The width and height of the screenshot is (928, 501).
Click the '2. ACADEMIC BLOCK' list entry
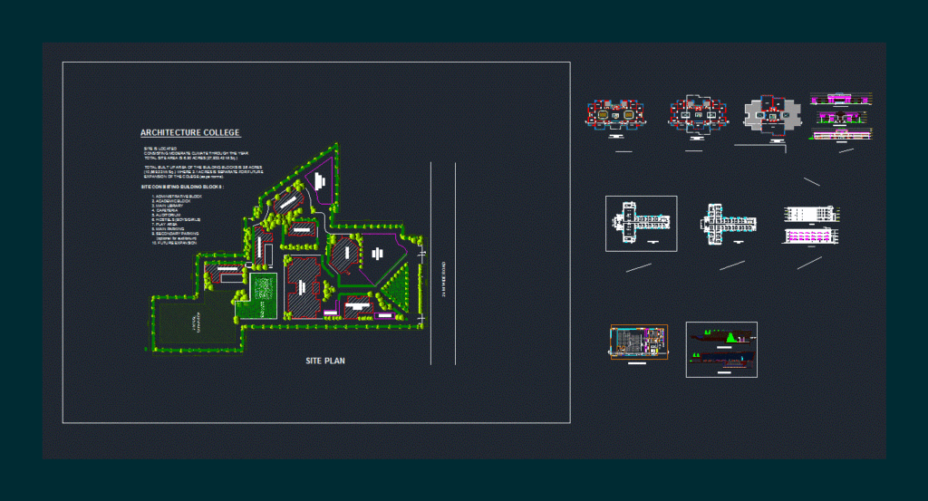coord(171,201)
